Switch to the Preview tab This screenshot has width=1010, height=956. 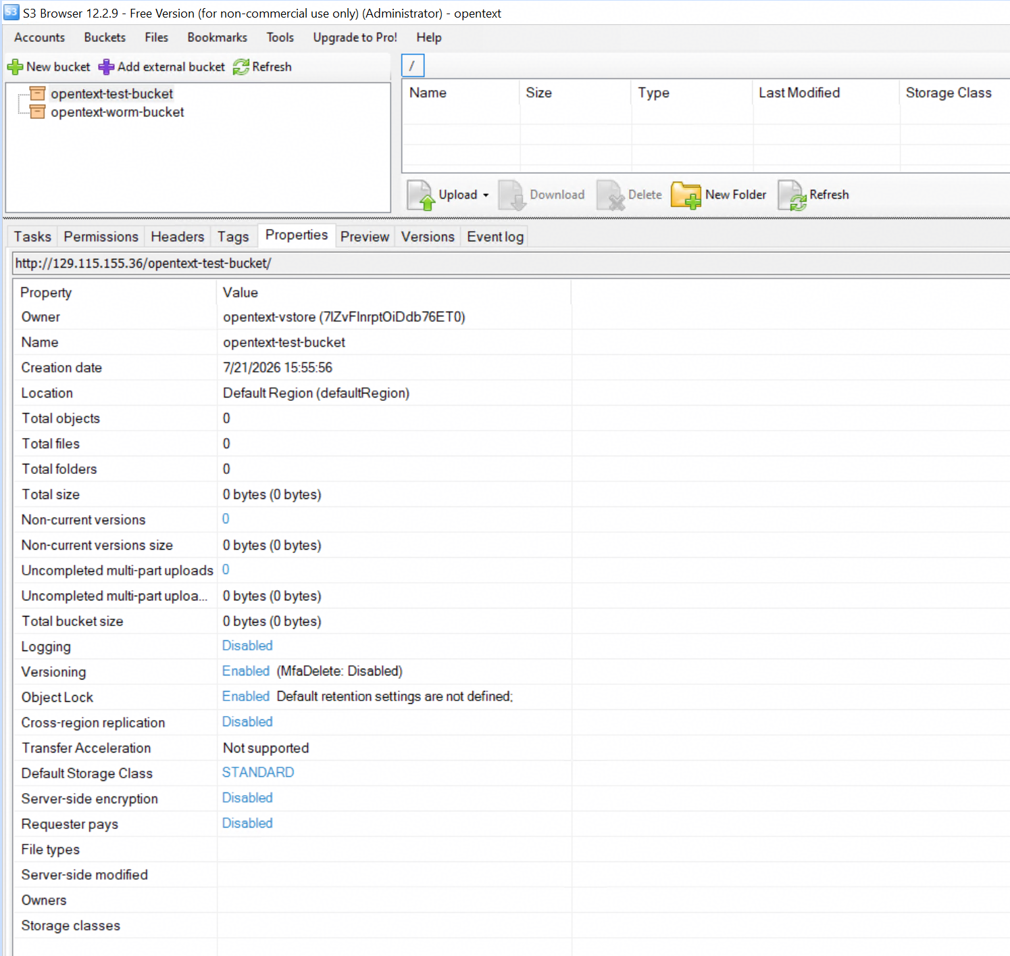(365, 237)
